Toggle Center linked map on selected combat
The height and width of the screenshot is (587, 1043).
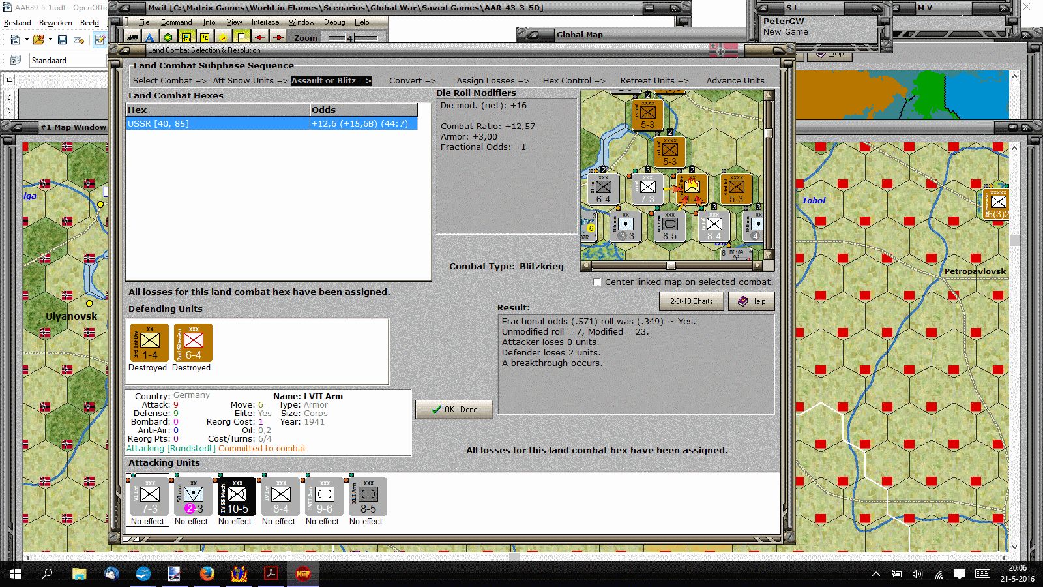click(597, 282)
